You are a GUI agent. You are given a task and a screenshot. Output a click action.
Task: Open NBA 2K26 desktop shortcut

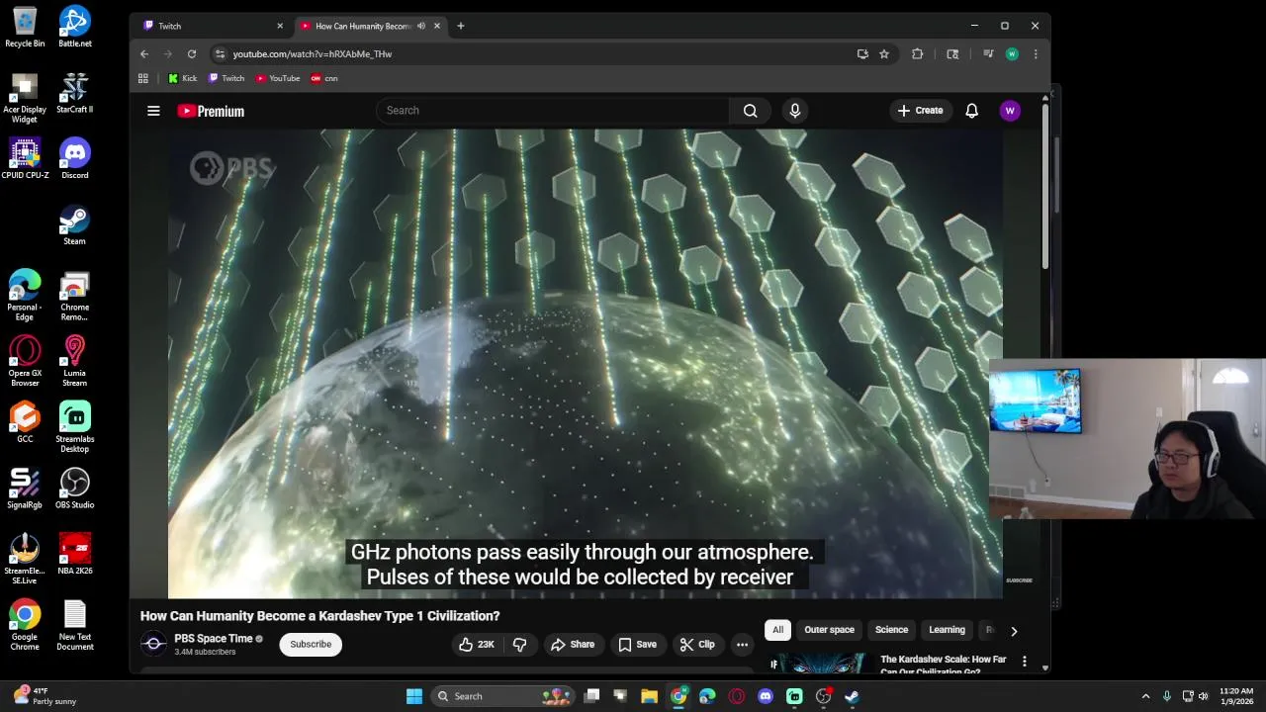[75, 555]
